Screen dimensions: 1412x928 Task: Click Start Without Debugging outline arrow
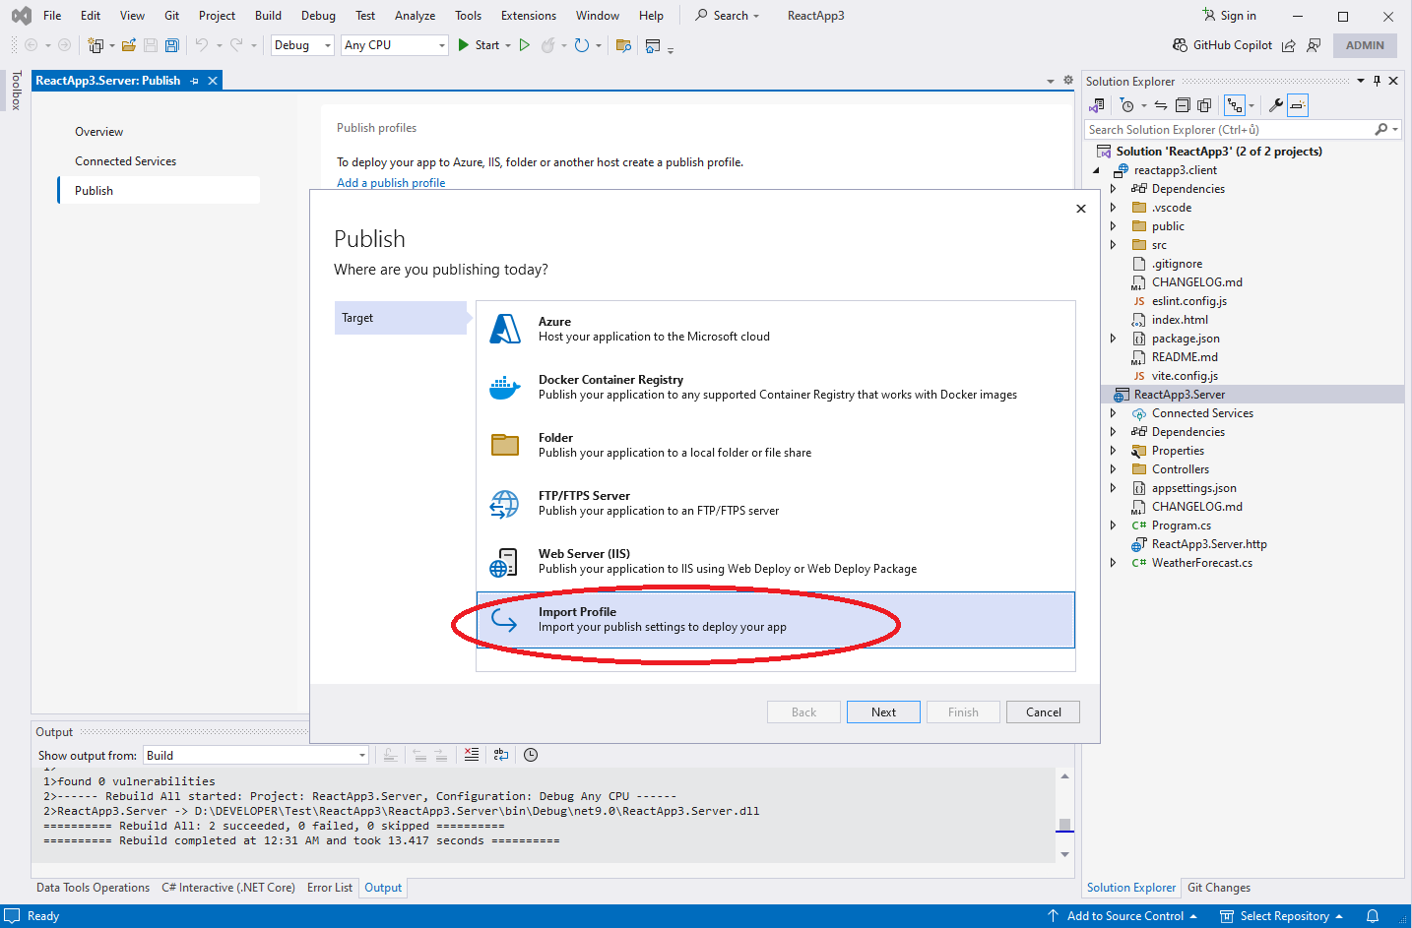click(x=525, y=45)
